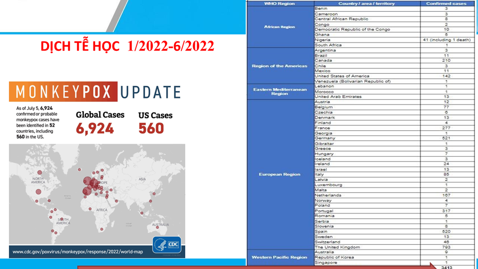The image size is (478, 269).
Task: Select the European Region cell
Action: click(279, 174)
